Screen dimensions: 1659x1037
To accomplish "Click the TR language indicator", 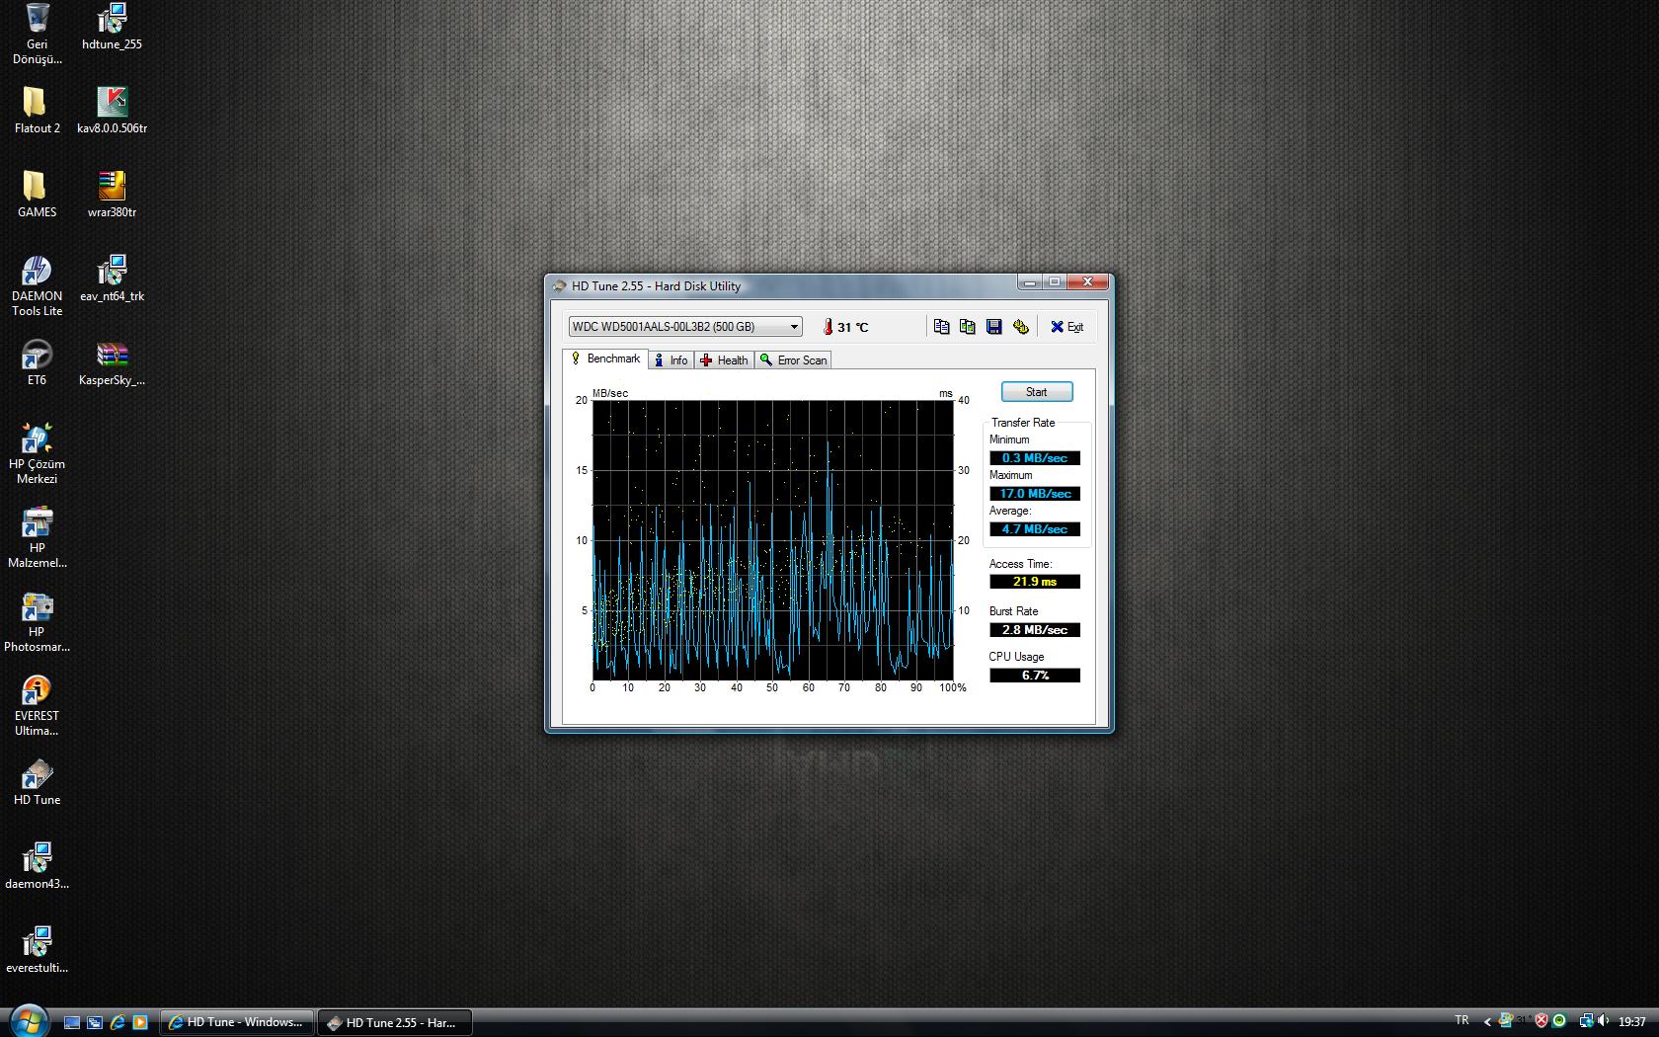I will (1461, 1020).
